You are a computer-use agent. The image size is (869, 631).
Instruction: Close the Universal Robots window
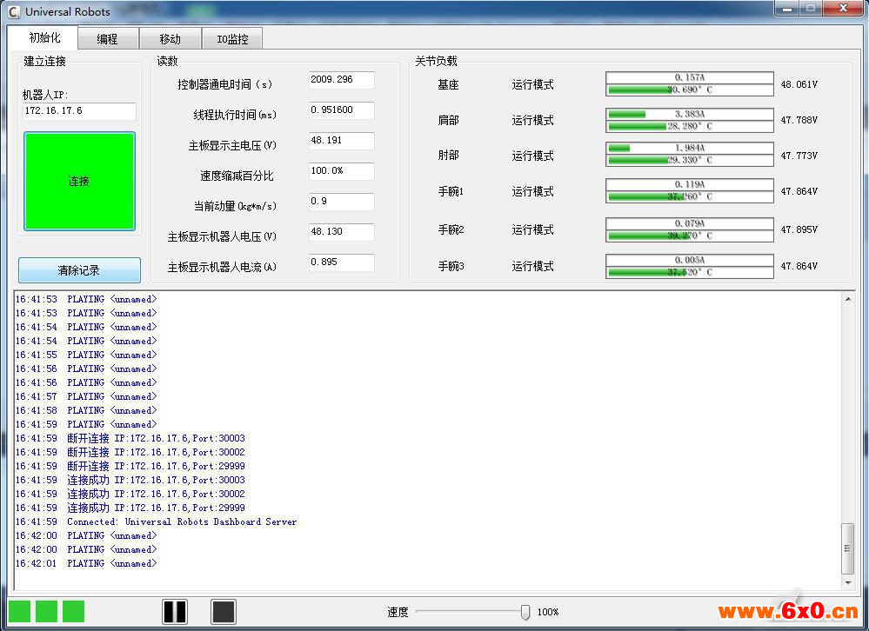tap(843, 9)
